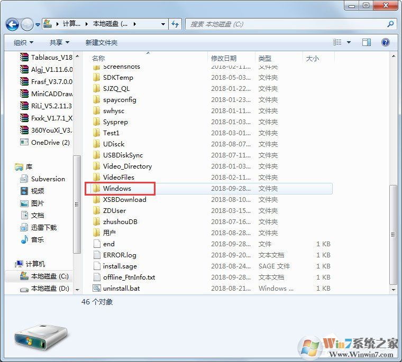The width and height of the screenshot is (402, 362).
Task: Click 新建文件夹 button
Action: click(x=102, y=42)
